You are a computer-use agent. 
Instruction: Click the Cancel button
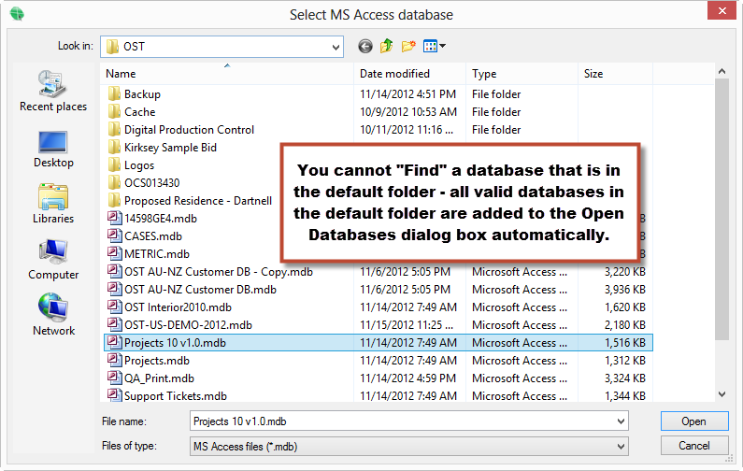pos(694,446)
